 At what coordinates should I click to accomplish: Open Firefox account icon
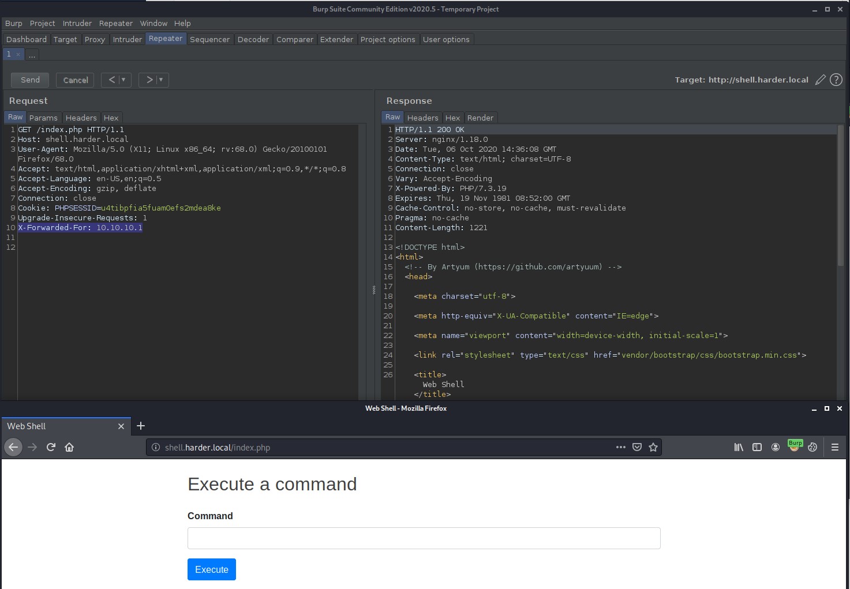pyautogui.click(x=776, y=447)
